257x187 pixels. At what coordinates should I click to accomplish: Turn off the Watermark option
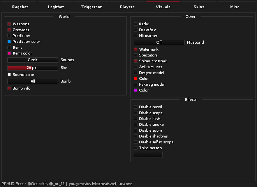pyautogui.click(x=136, y=49)
